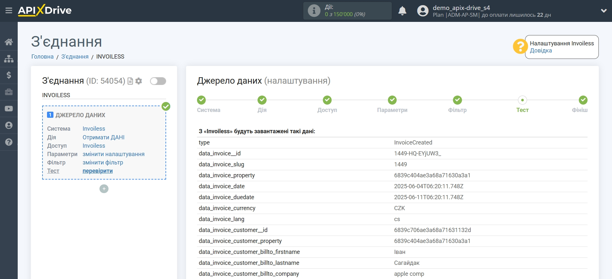This screenshot has width=612, height=279.
Task: Go to Система step
Action: point(202,100)
